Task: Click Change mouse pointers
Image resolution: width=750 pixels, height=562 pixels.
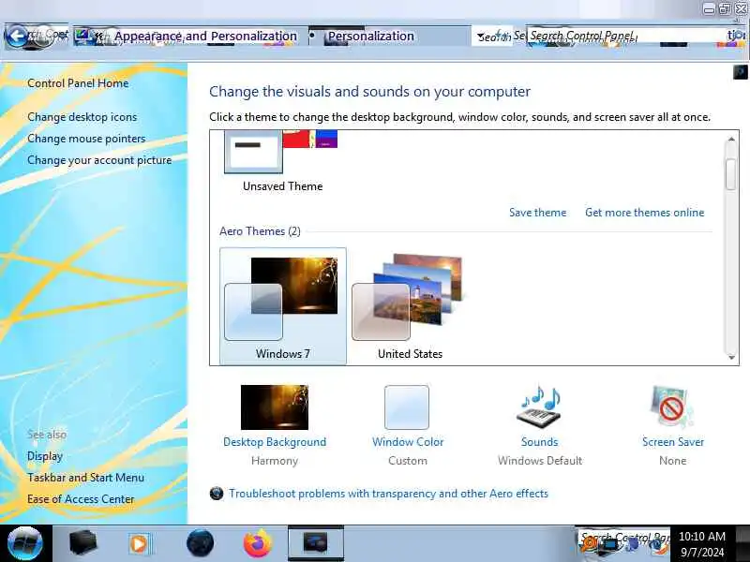Action: click(86, 139)
